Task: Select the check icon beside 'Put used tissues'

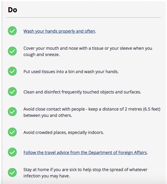Action: click(x=12, y=71)
